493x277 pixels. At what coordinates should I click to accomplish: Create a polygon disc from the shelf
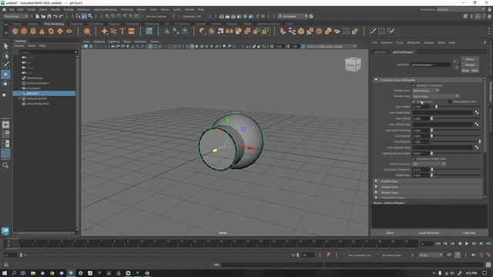[x=69, y=31]
